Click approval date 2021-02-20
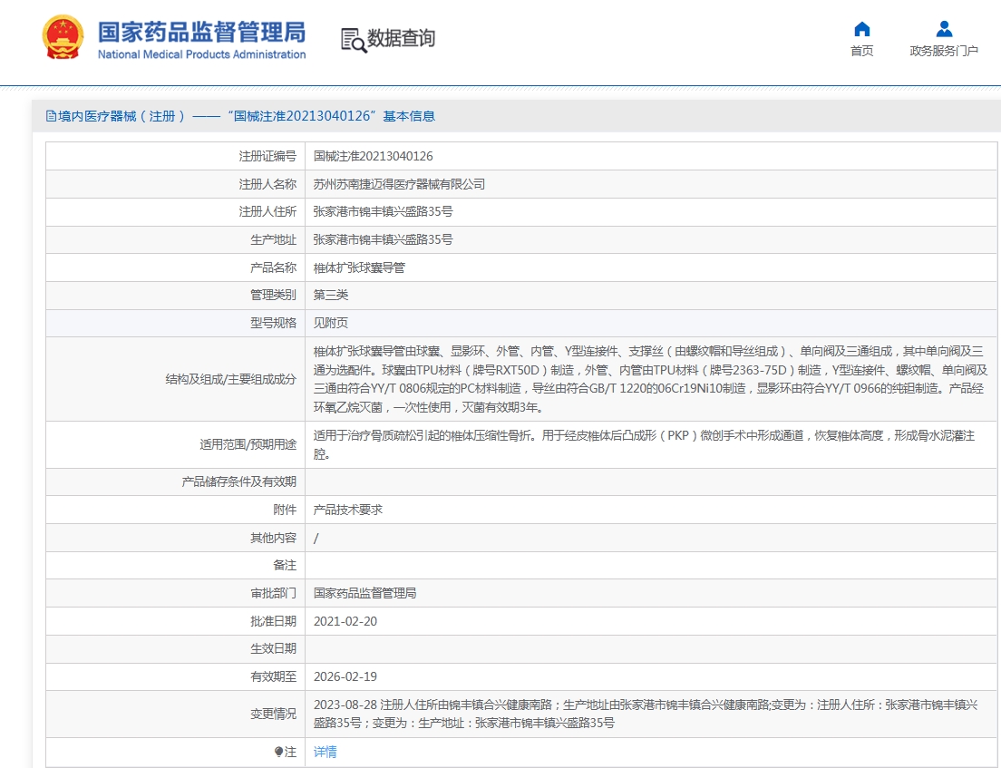Viewport: 1001px width, 768px height. coord(345,622)
